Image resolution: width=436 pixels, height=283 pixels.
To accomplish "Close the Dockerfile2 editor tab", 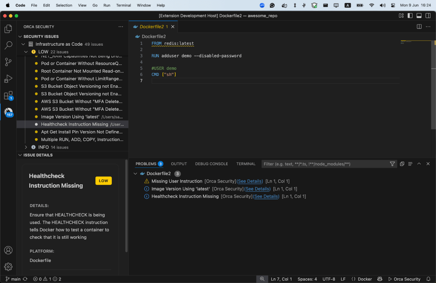I will tap(172, 27).
